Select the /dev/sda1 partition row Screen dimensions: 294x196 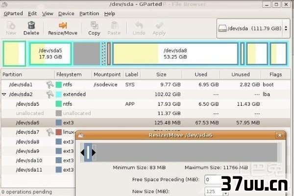pos(146,85)
